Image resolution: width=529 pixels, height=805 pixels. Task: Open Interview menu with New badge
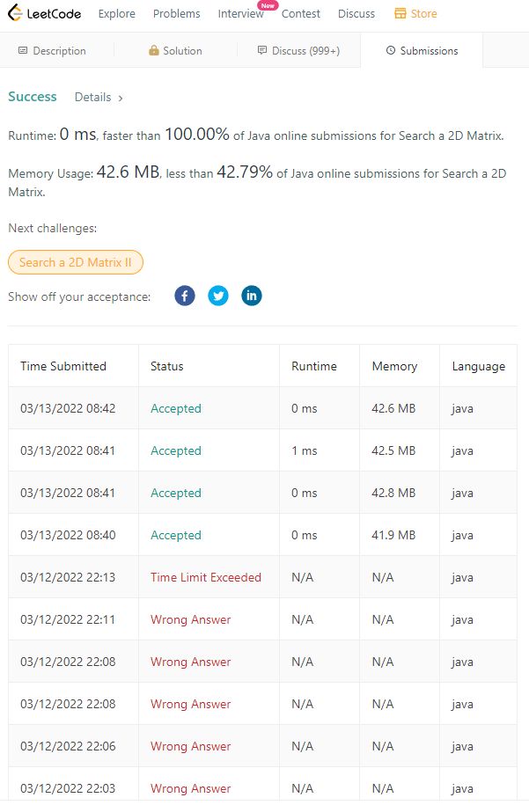tap(241, 14)
